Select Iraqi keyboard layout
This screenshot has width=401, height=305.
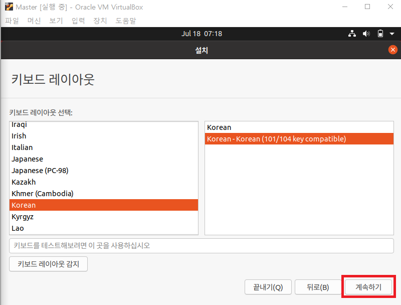click(104, 124)
